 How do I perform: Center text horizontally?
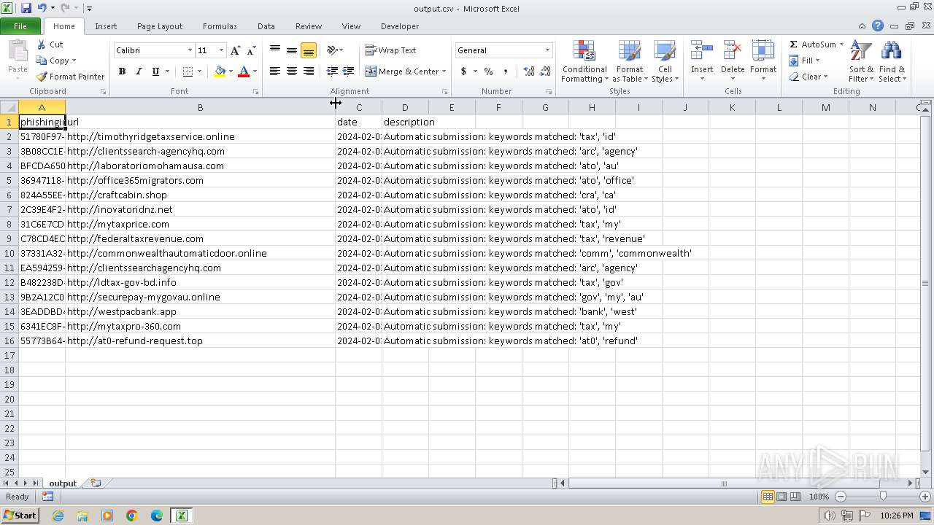tap(292, 71)
